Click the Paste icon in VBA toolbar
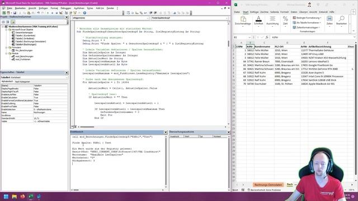 tap(29, 13)
